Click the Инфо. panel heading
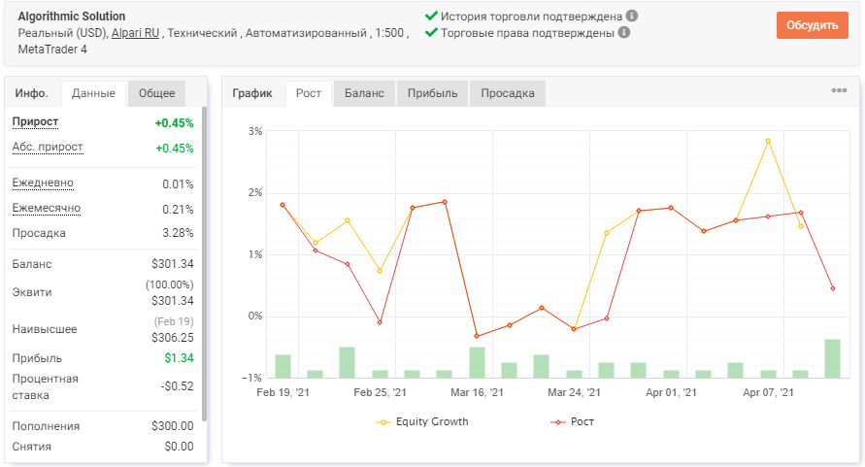865x467 pixels. click(x=31, y=93)
